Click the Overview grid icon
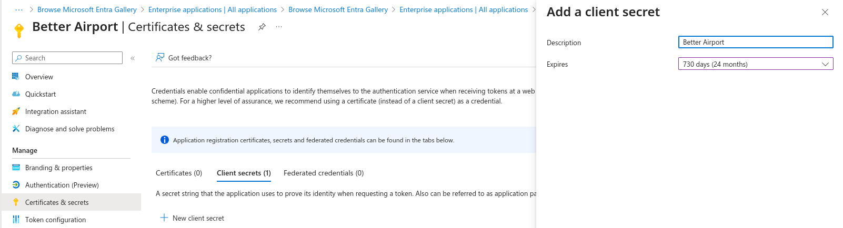 pyautogui.click(x=16, y=77)
